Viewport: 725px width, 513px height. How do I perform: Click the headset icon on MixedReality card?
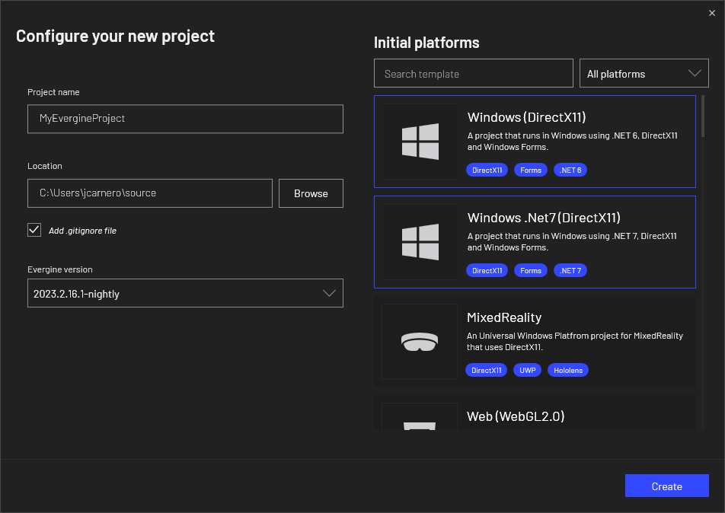[x=420, y=342]
